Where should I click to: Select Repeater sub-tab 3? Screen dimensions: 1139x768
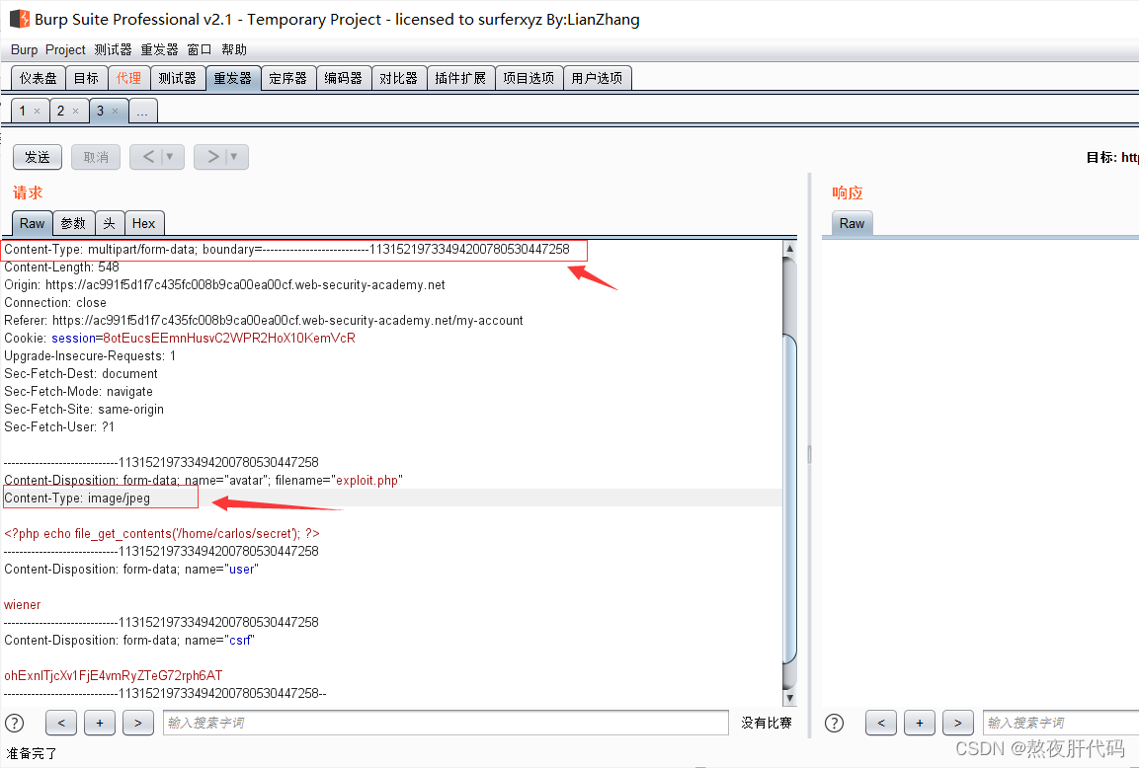click(x=100, y=112)
